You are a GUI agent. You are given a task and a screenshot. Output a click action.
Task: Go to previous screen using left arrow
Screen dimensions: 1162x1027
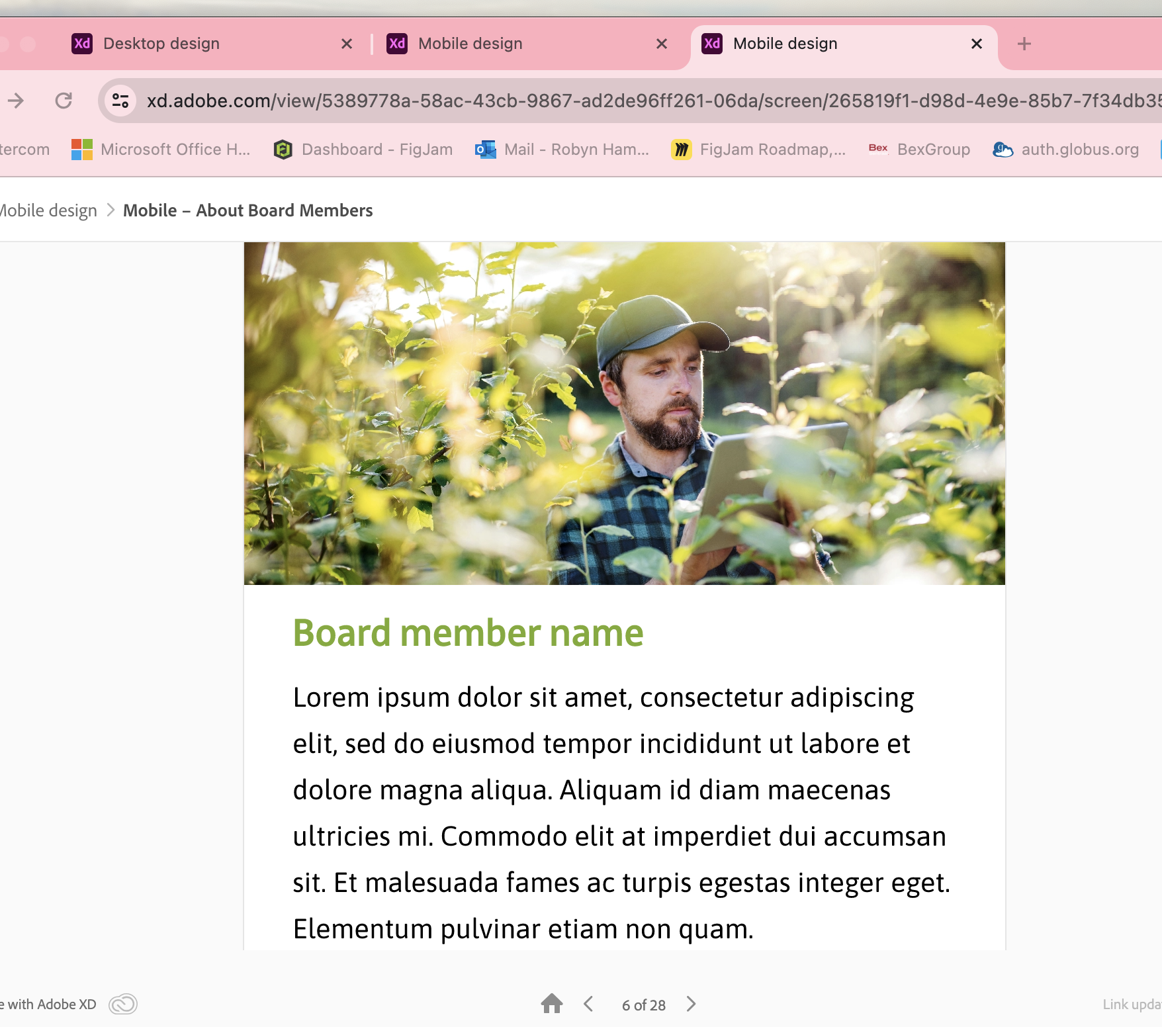(x=588, y=1004)
